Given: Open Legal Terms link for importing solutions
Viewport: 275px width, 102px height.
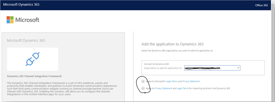Looking at the screenshot, I should tap(183, 88).
